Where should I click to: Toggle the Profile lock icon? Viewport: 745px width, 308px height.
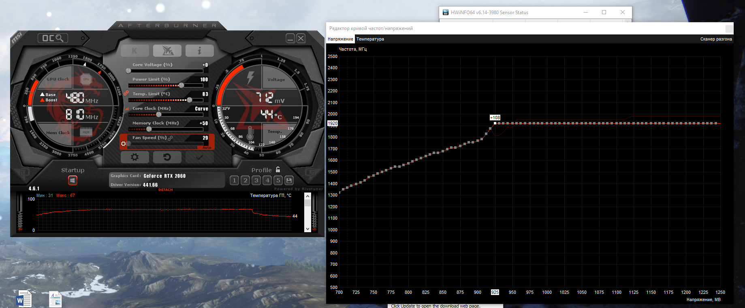278,169
